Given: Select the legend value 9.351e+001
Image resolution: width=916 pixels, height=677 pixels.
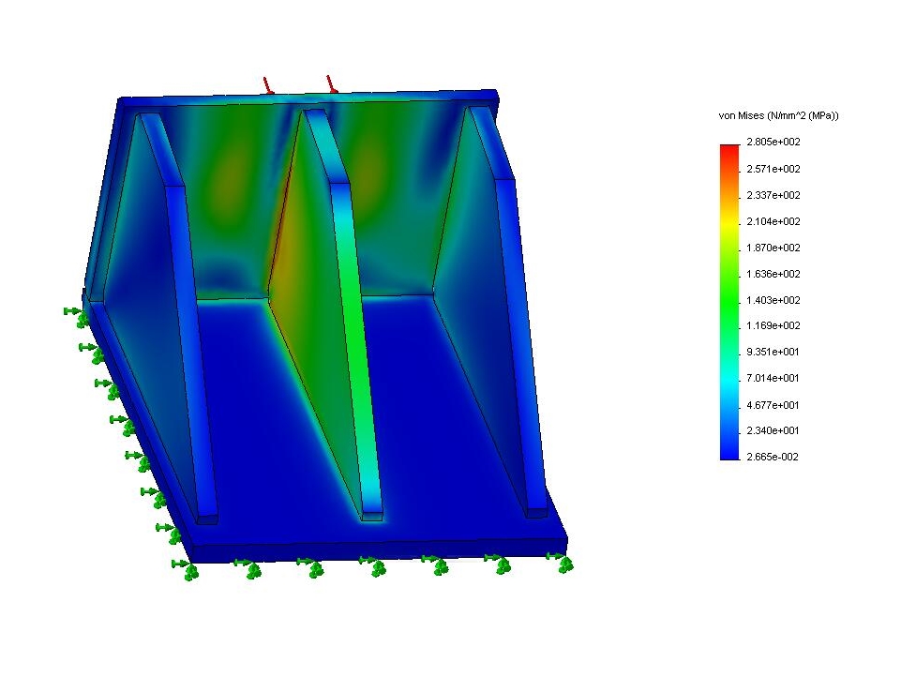Looking at the screenshot, I should 773,352.
